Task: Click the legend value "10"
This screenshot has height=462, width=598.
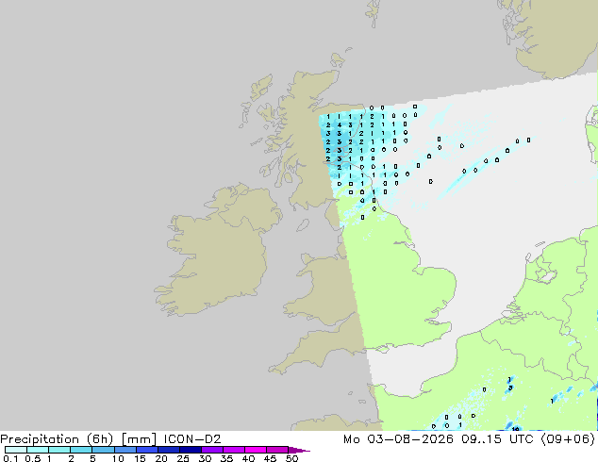Action: tap(118, 458)
